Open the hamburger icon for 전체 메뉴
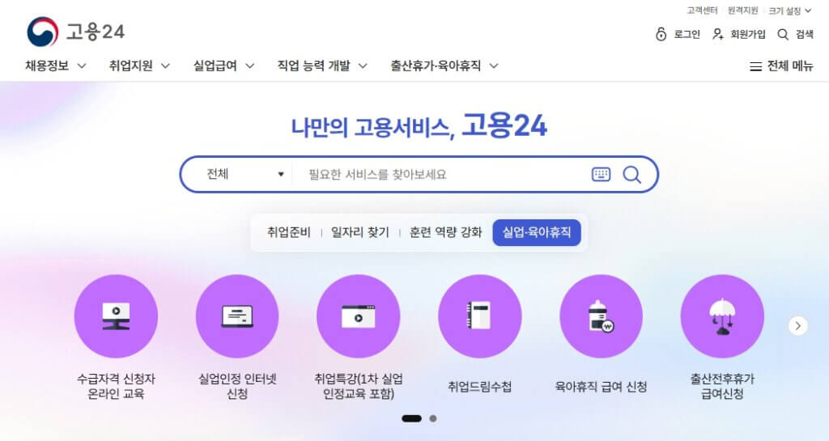 pos(756,66)
